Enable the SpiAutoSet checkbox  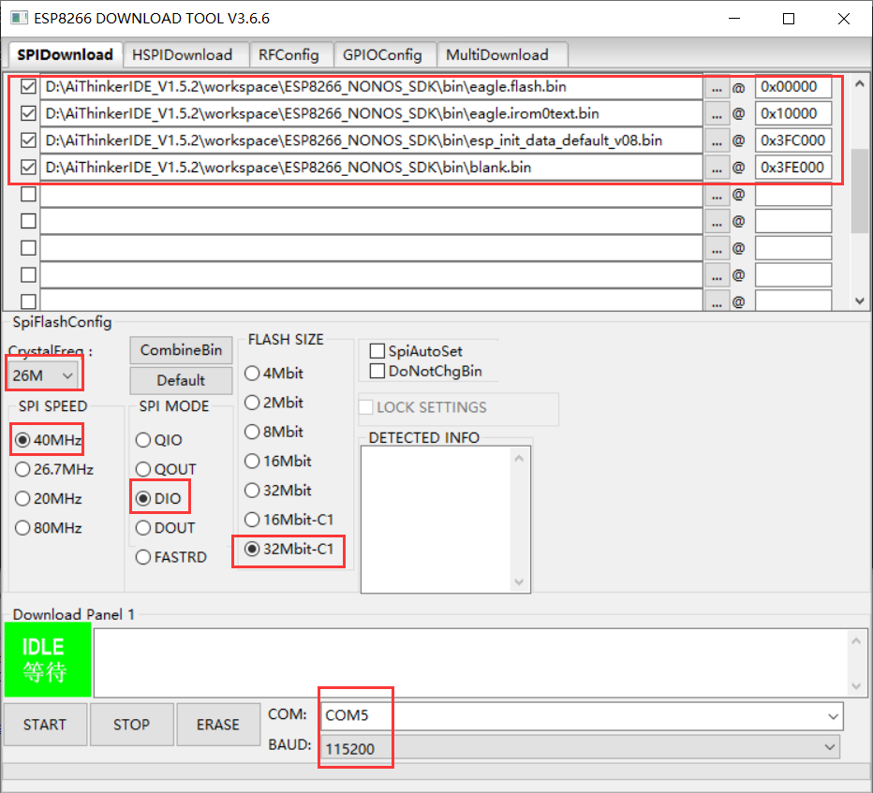378,351
